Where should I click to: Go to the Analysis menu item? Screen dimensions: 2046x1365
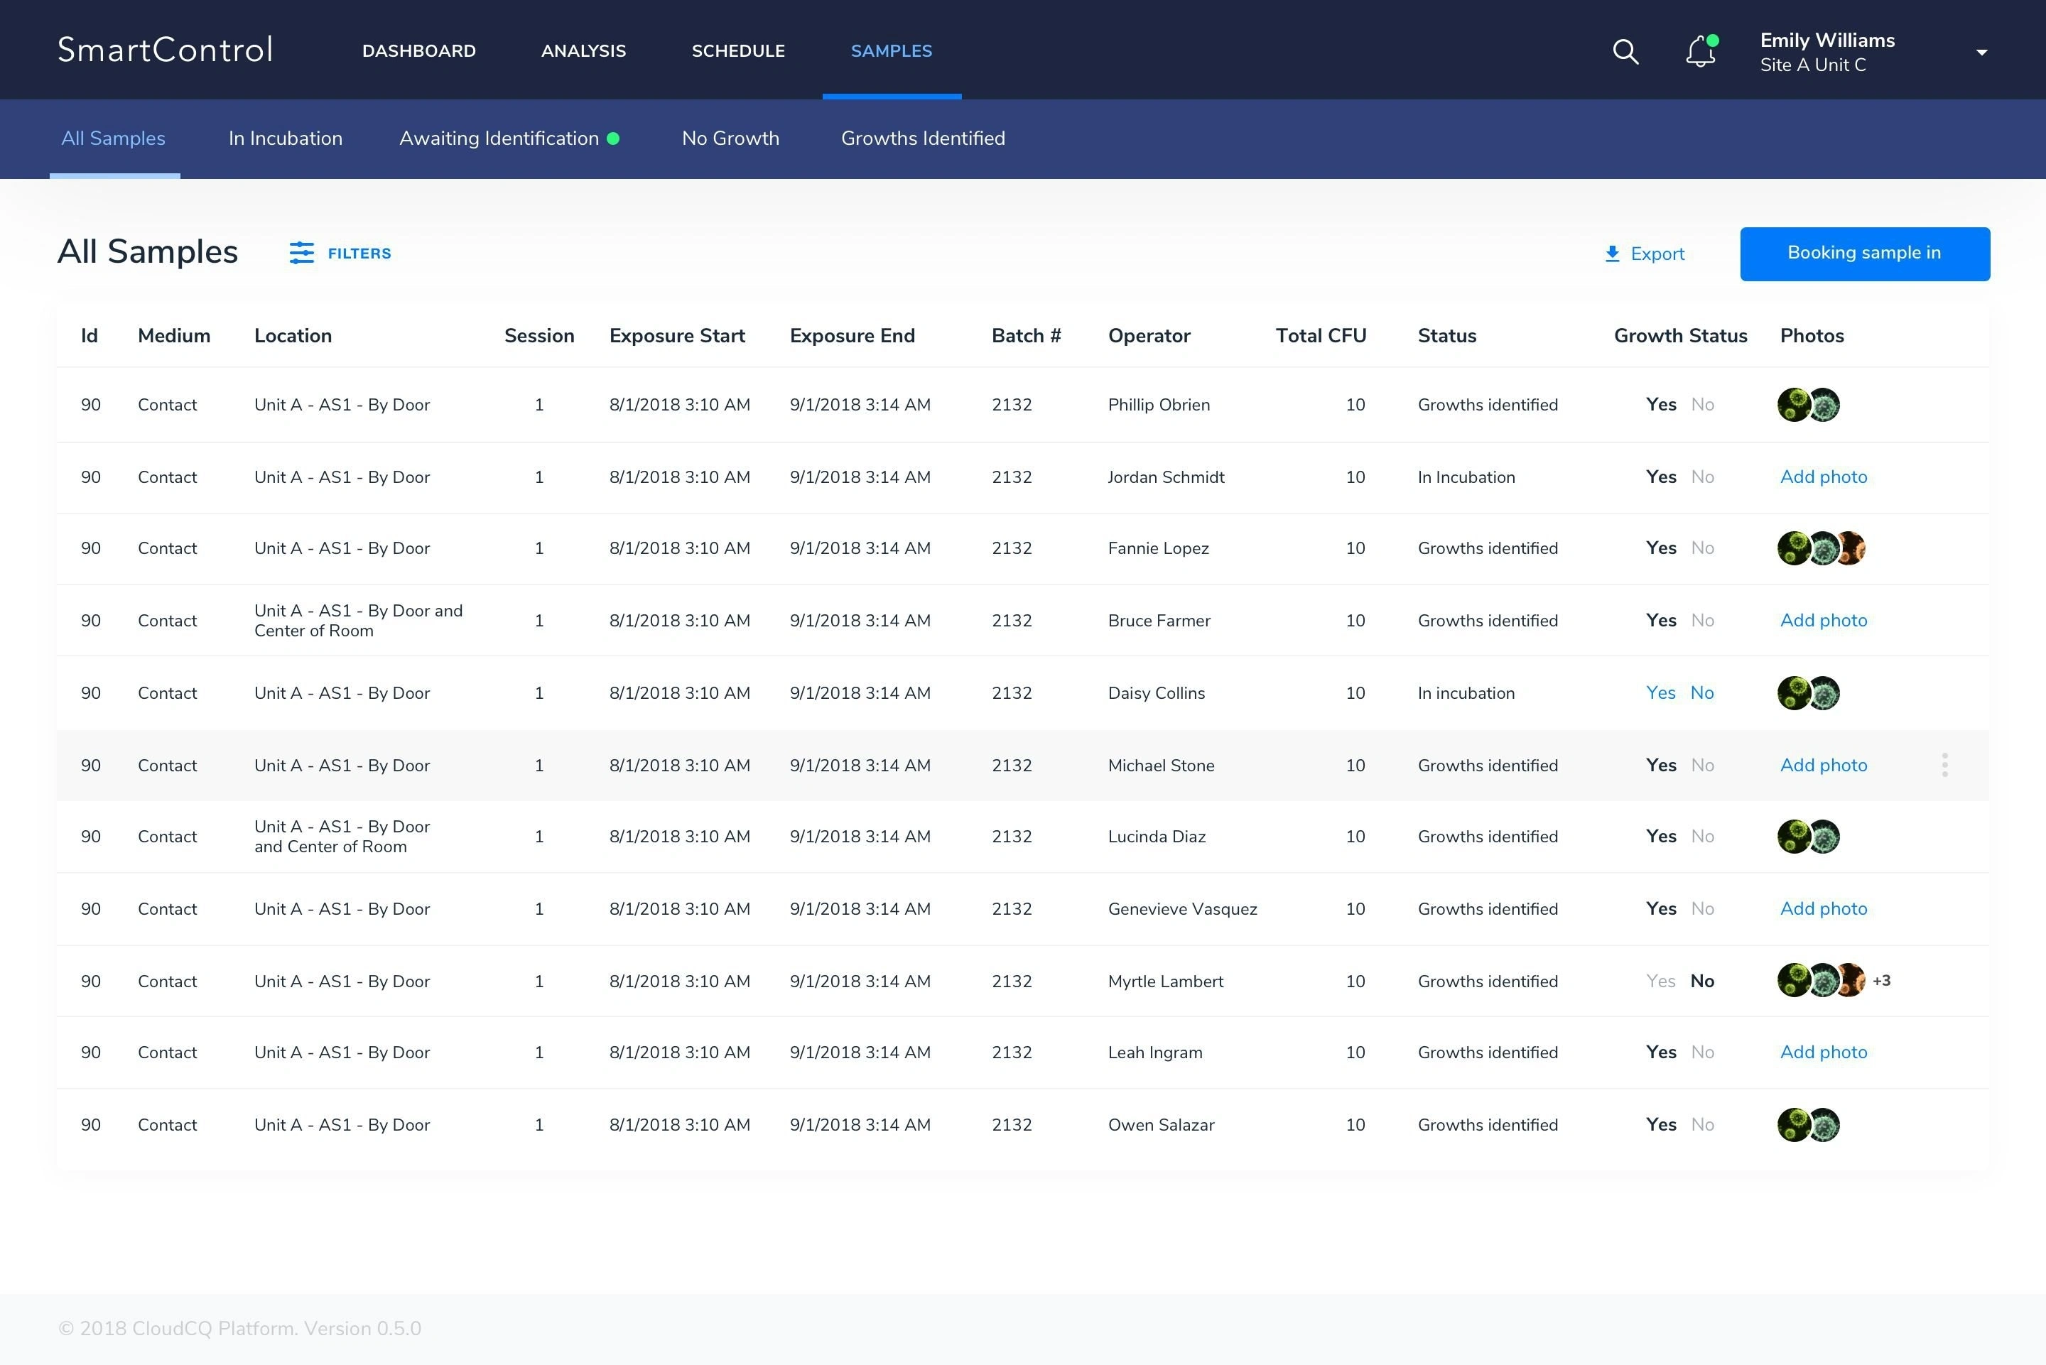[583, 51]
